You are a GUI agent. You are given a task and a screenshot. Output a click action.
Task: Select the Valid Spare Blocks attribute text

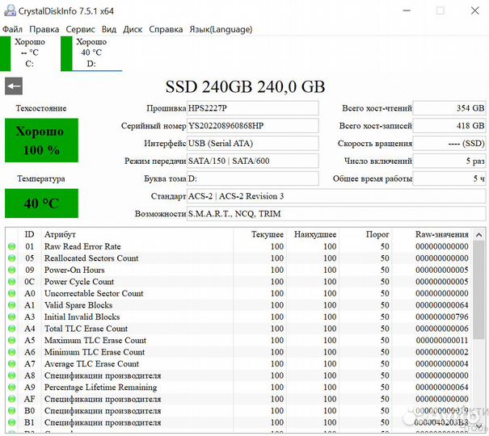point(78,305)
